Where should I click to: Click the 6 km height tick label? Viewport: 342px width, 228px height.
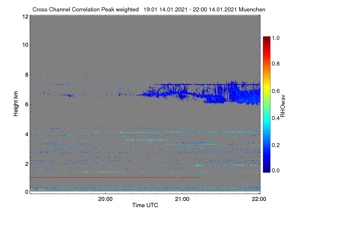click(27, 104)
